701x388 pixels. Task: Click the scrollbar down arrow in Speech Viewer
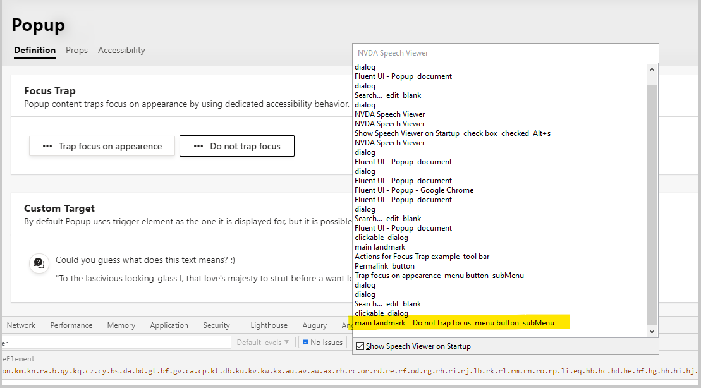click(x=652, y=330)
